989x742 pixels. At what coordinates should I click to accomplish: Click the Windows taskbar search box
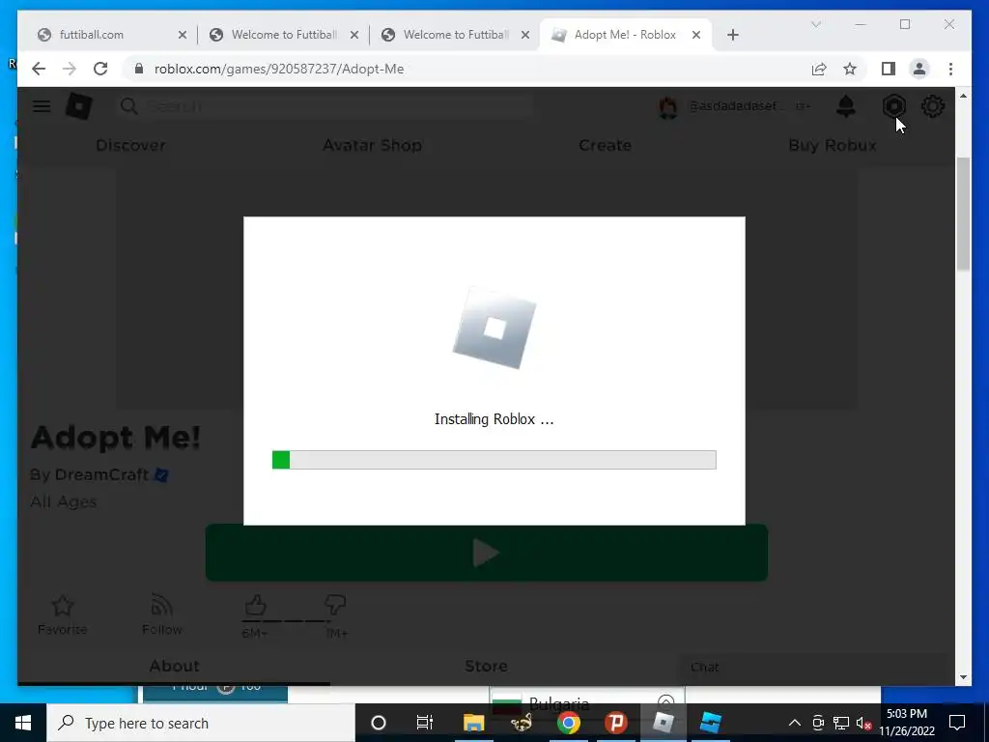[201, 723]
